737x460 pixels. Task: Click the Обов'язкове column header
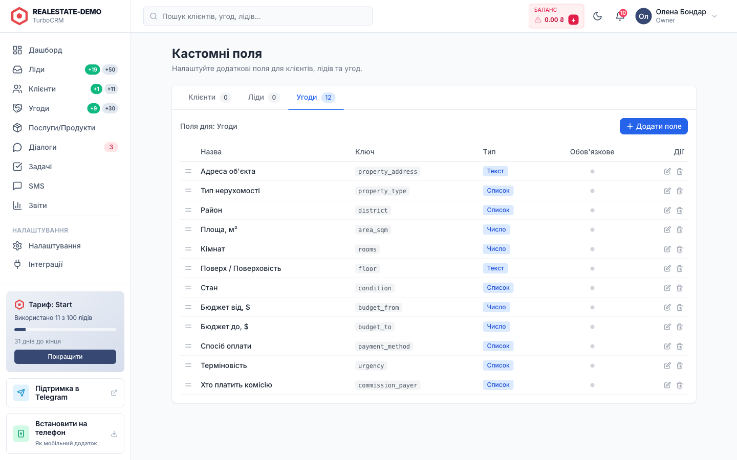[592, 152]
